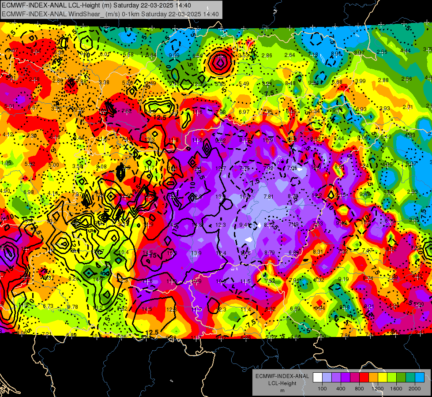The width and height of the screenshot is (432, 397).
Task: Click the lime green legend swatch
Action: coord(392,378)
